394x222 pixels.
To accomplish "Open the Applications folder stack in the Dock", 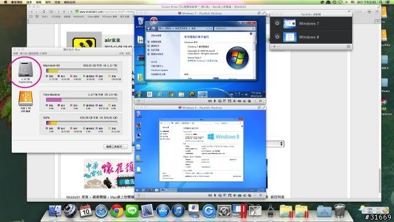I will [324, 212].
